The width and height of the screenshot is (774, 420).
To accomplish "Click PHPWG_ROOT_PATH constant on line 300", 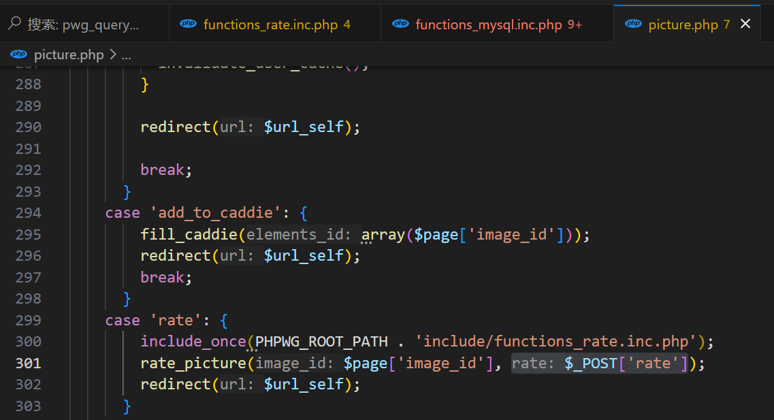I will pyautogui.click(x=321, y=342).
